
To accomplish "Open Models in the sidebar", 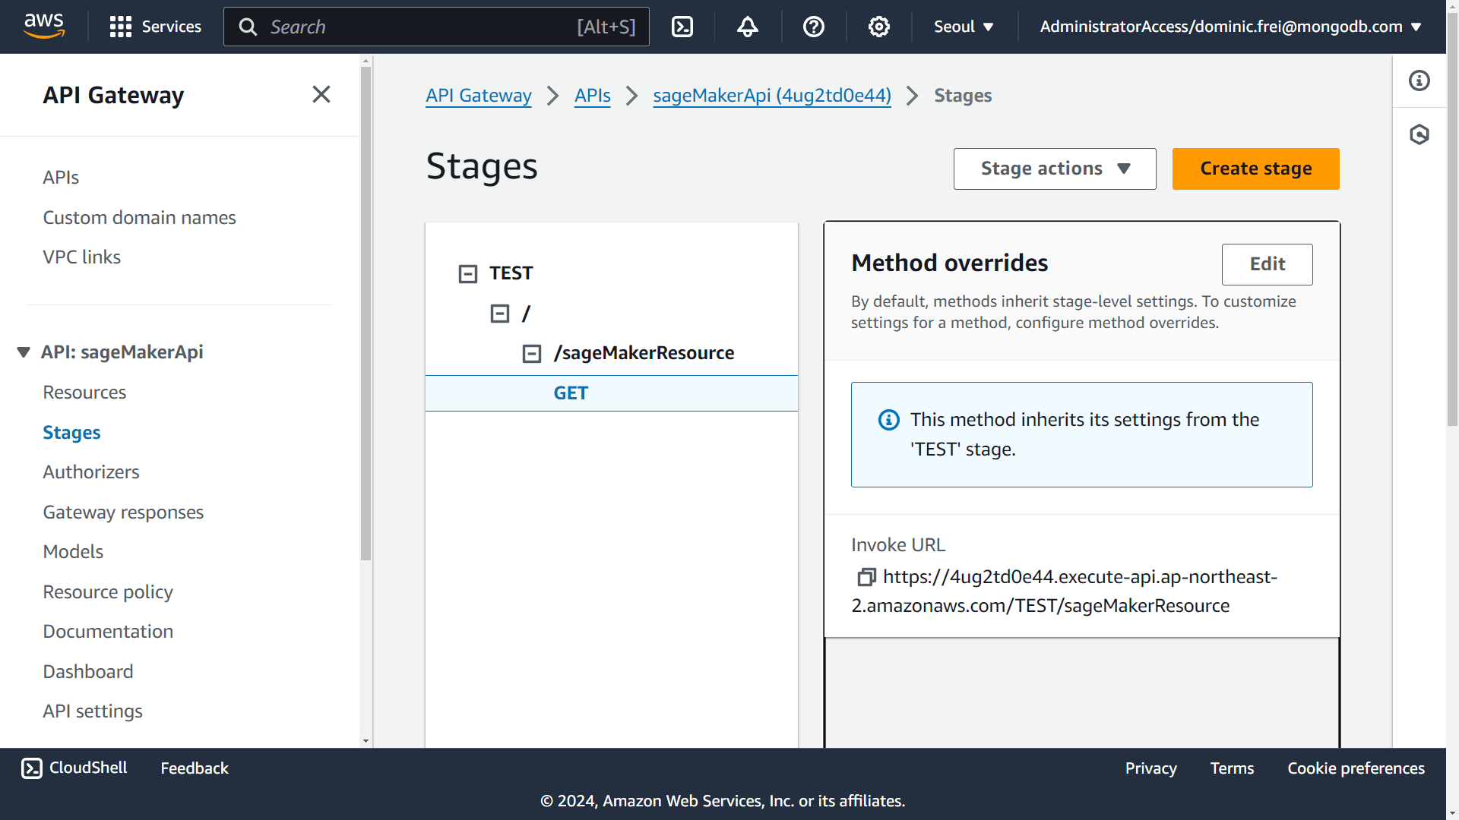I will [x=73, y=552].
